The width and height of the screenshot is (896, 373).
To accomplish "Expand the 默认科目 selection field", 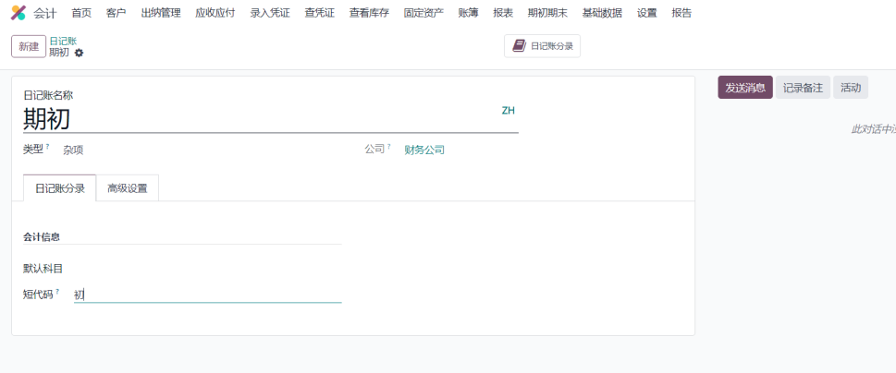I will [x=207, y=269].
